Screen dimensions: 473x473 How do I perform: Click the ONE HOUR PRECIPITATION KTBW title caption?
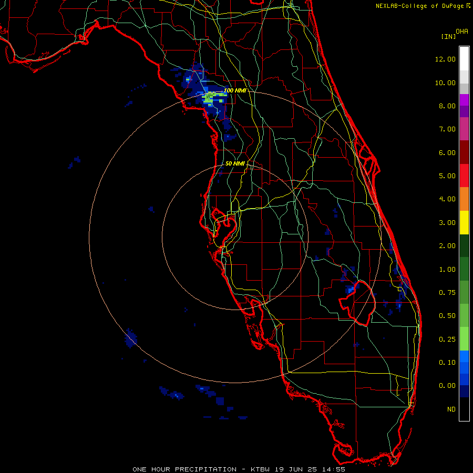pos(239,469)
